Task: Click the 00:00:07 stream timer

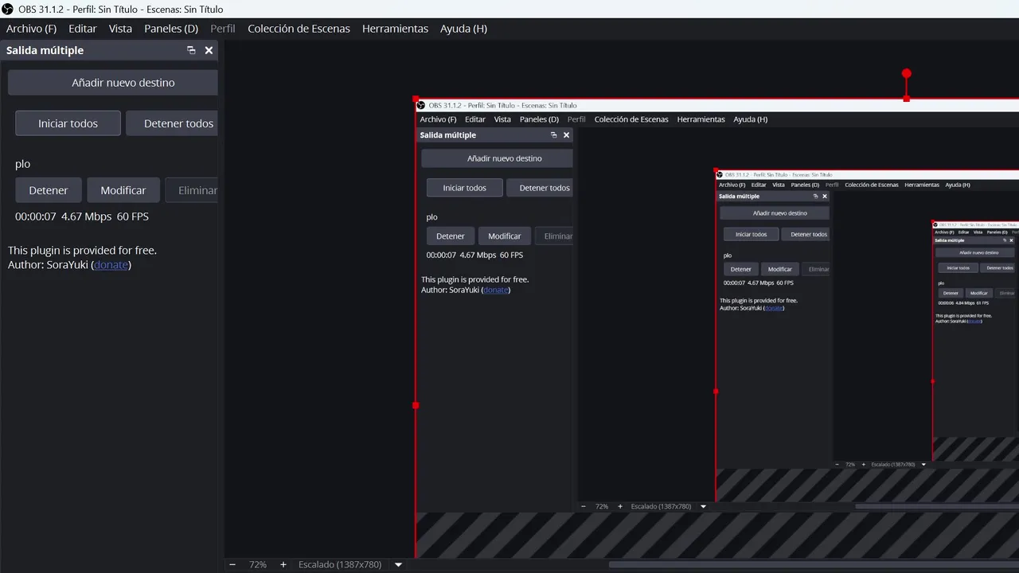Action: pos(36,216)
